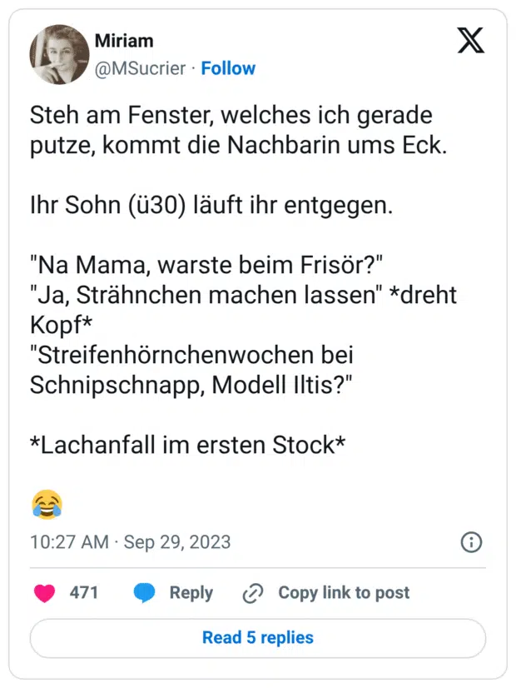Open the info circle icon
The width and height of the screenshot is (516, 688).
pos(471,542)
